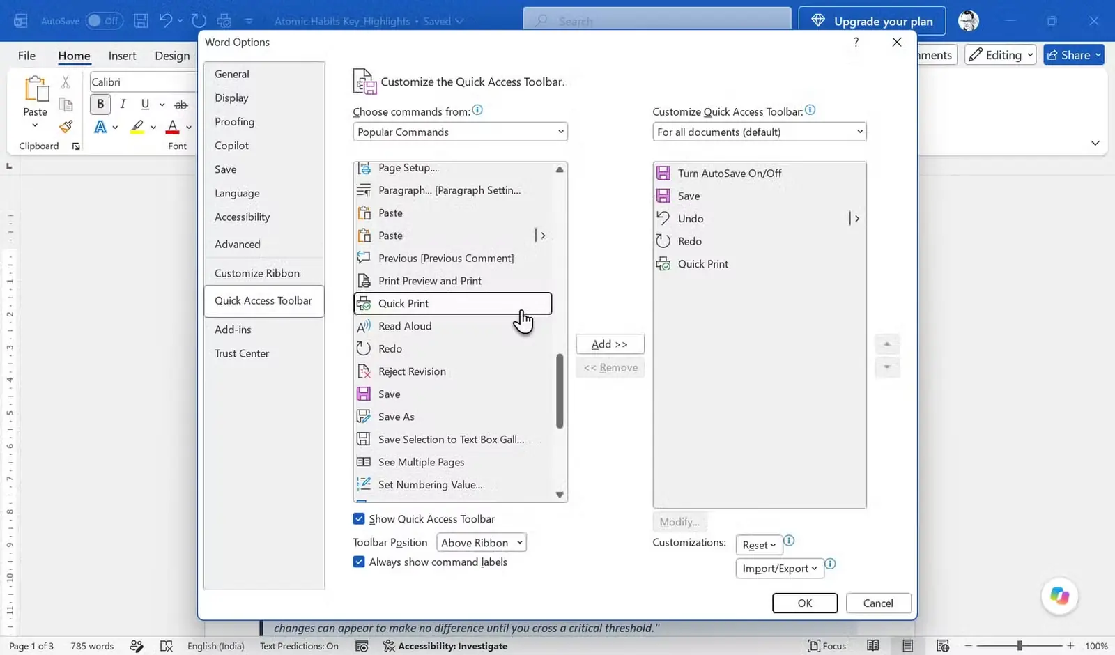Click the Undo icon in the title bar
This screenshot has width=1115, height=655.
tap(165, 21)
